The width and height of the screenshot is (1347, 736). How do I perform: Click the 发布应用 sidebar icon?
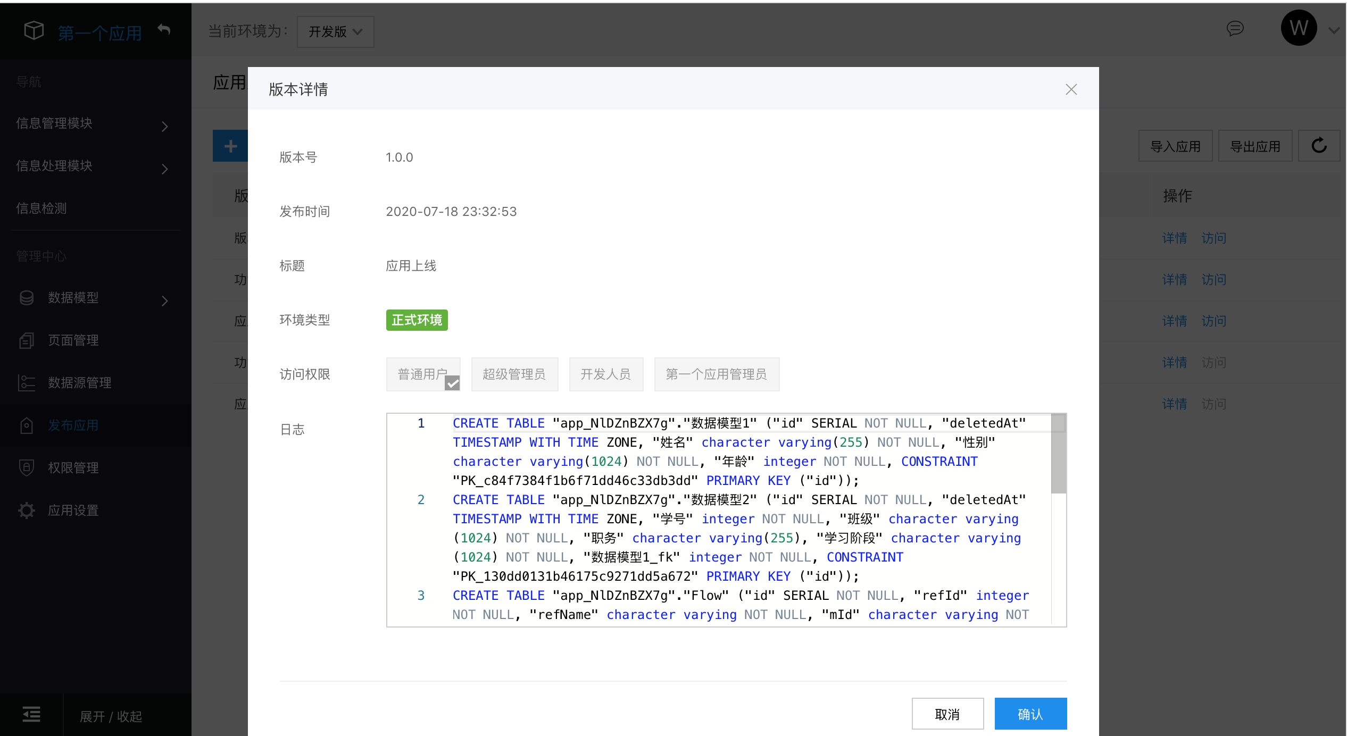click(28, 424)
